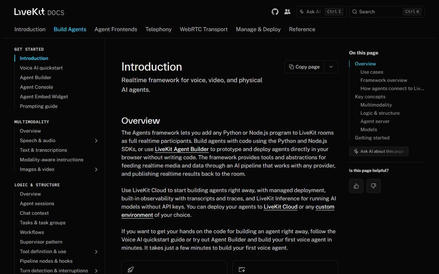Jump to How agents connect section

pos(392,88)
